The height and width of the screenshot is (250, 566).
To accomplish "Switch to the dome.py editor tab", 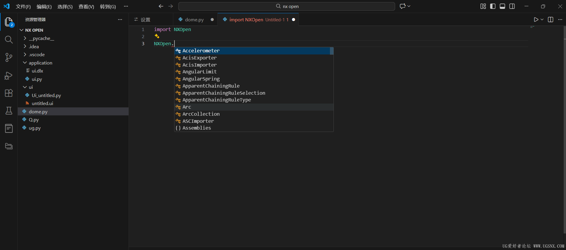I will [194, 20].
